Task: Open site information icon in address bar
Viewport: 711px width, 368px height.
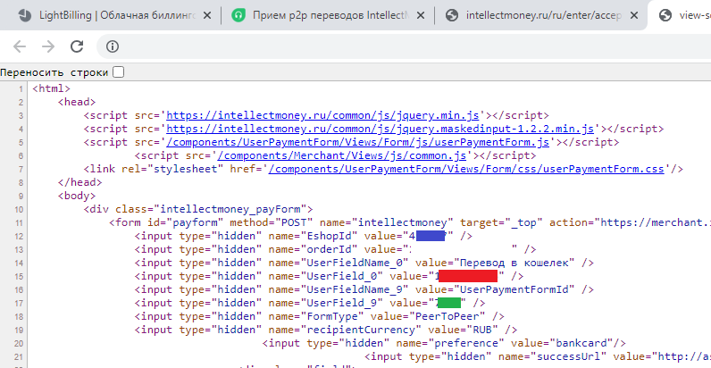Action: [x=112, y=46]
